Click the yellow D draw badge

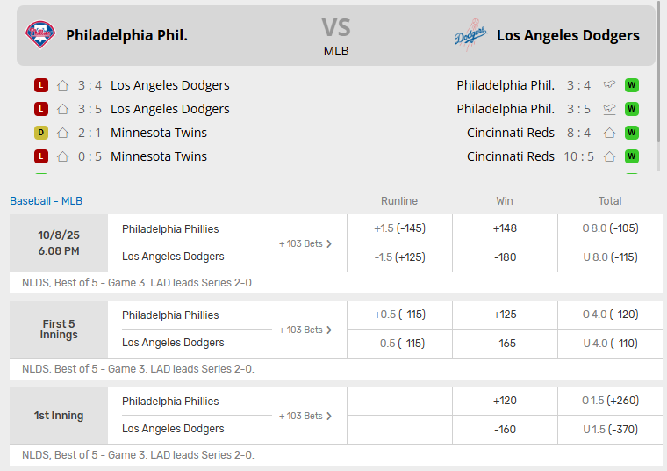[x=40, y=133]
